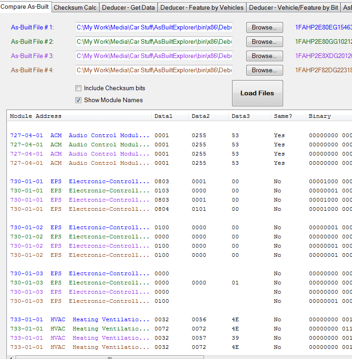Click Data2 value 0101

tap(199, 209)
